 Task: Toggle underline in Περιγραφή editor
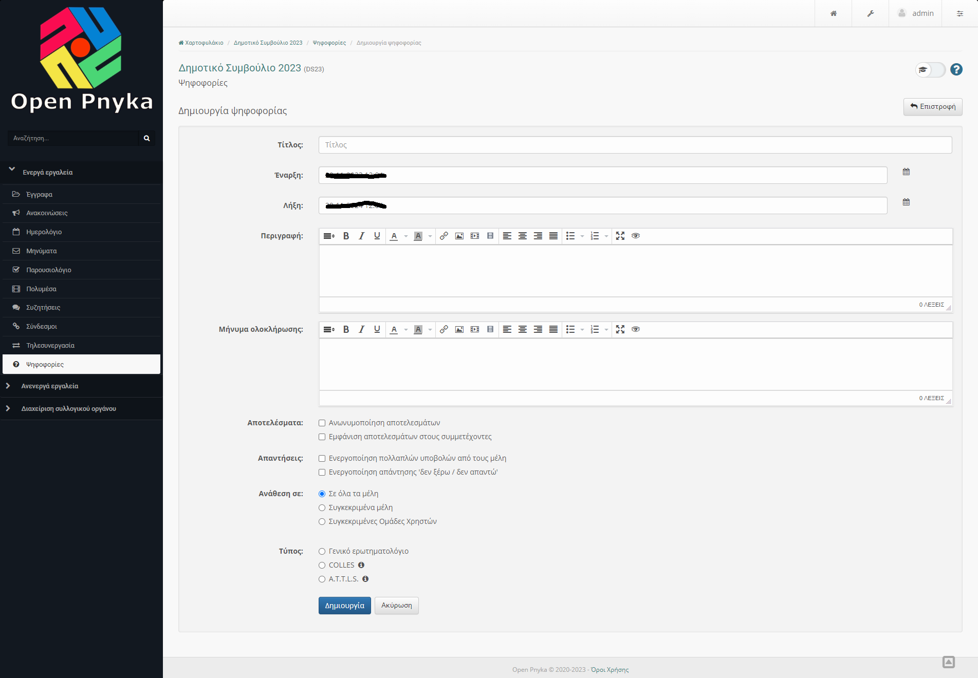[x=377, y=236]
